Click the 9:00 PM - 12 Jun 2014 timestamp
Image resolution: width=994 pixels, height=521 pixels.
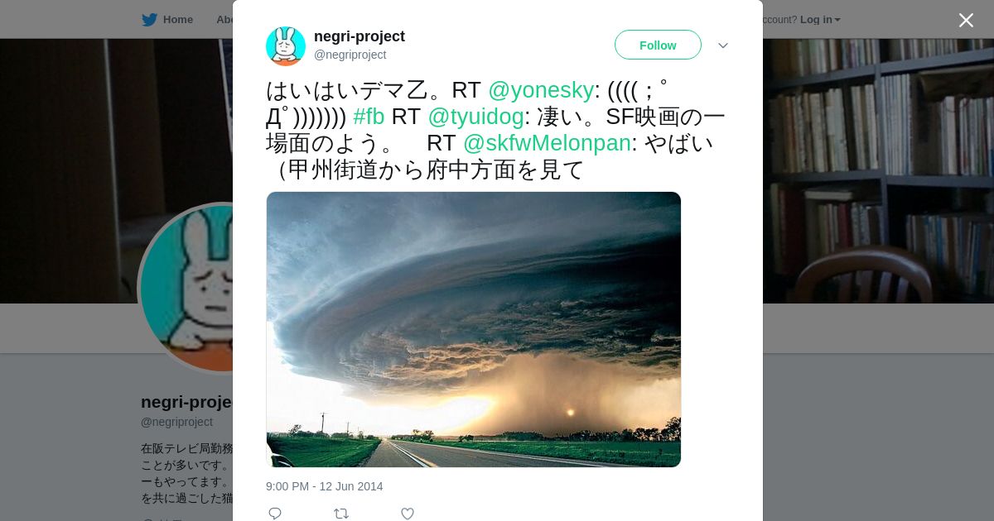pyautogui.click(x=325, y=486)
